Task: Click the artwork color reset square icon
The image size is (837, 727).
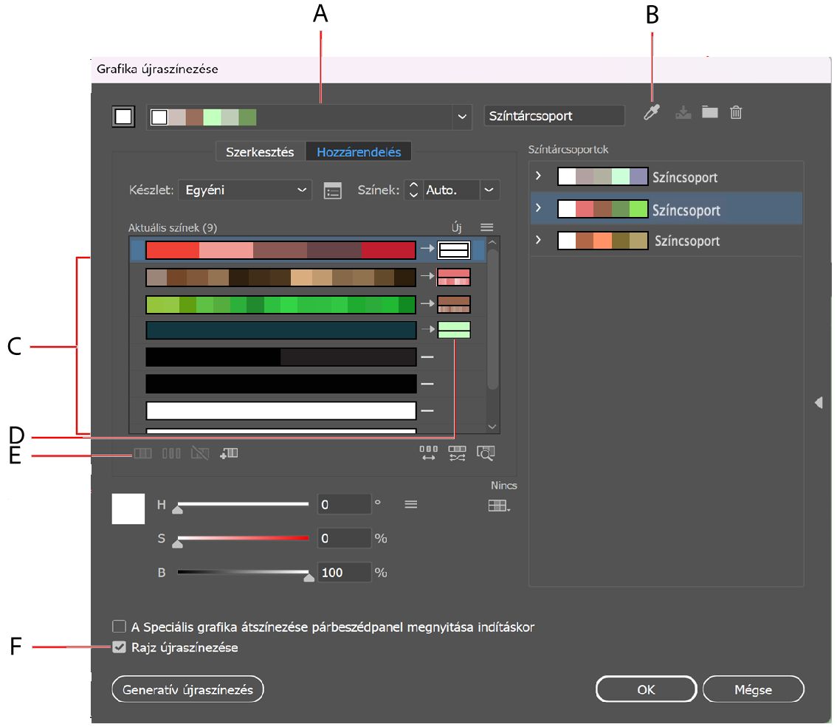Action: 123,117
